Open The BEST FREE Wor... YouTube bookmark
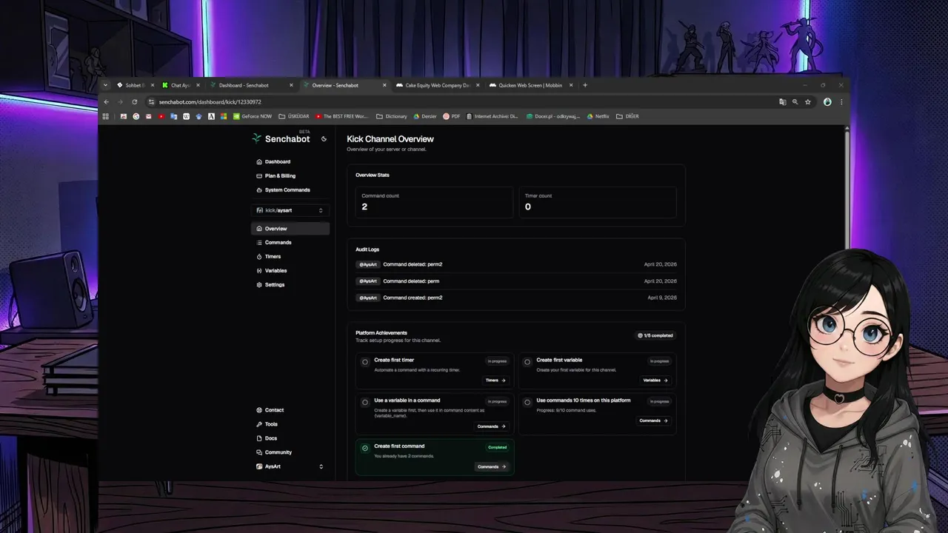948x533 pixels. pos(341,116)
